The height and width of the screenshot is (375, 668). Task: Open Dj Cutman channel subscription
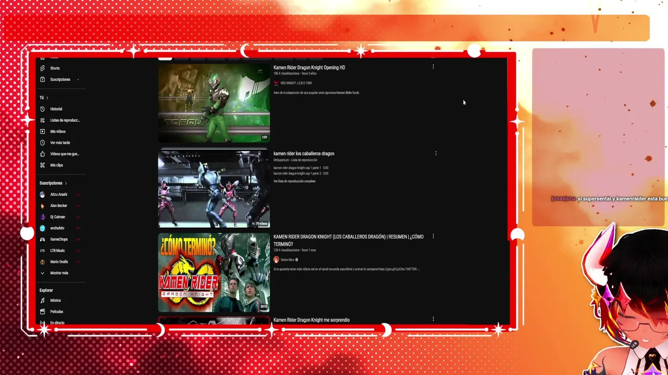pyautogui.click(x=57, y=217)
